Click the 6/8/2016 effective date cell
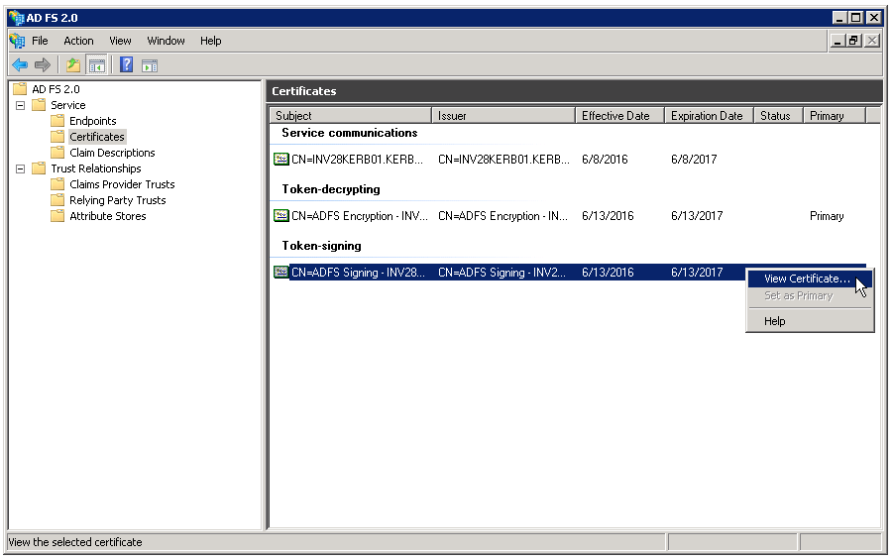893x560 pixels. (x=605, y=159)
